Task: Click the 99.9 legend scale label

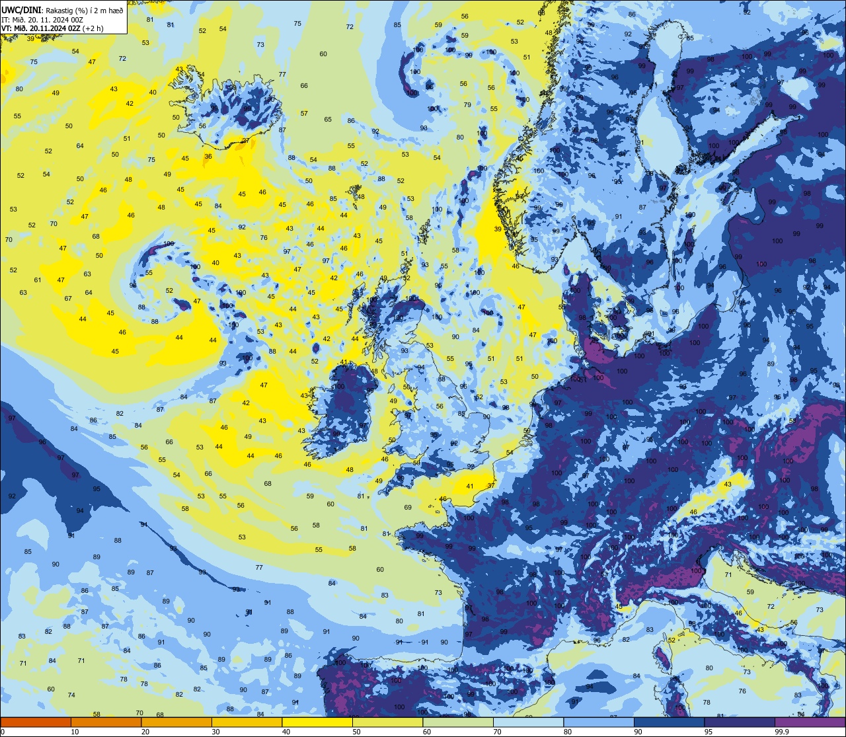Action: click(x=783, y=732)
